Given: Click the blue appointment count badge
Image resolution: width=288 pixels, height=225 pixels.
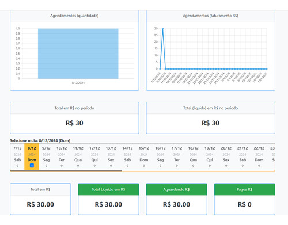Looking at the screenshot, I should coord(32,165).
